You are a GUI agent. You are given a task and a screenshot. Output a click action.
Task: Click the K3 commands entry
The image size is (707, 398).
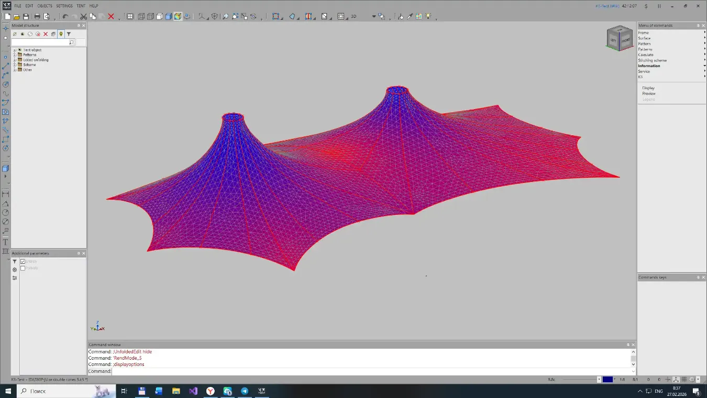click(672, 77)
